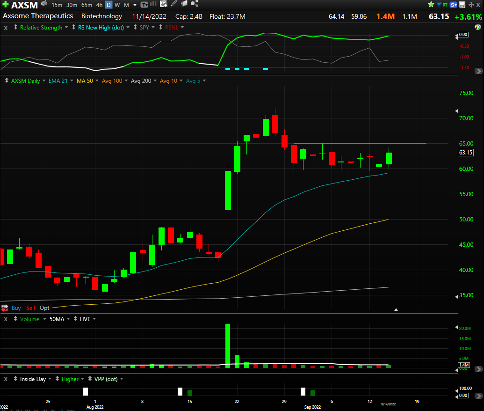
Task: Switch to the 15m timeframe
Action: tap(57, 5)
